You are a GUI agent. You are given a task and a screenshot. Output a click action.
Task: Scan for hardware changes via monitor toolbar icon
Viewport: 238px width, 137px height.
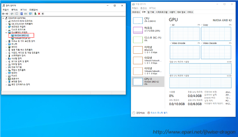pos(30,14)
